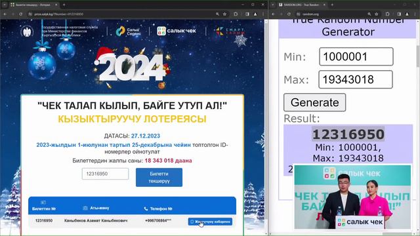Go back in the left browser window
The width and height of the screenshot is (420, 236).
(5, 14)
